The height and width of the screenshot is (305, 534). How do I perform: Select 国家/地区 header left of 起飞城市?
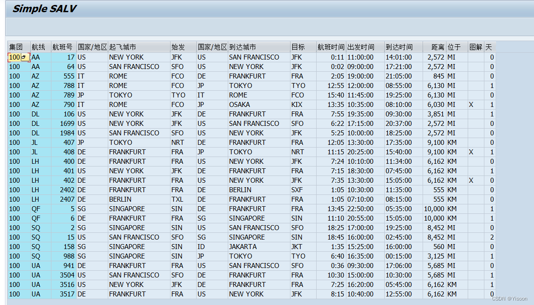[92, 47]
